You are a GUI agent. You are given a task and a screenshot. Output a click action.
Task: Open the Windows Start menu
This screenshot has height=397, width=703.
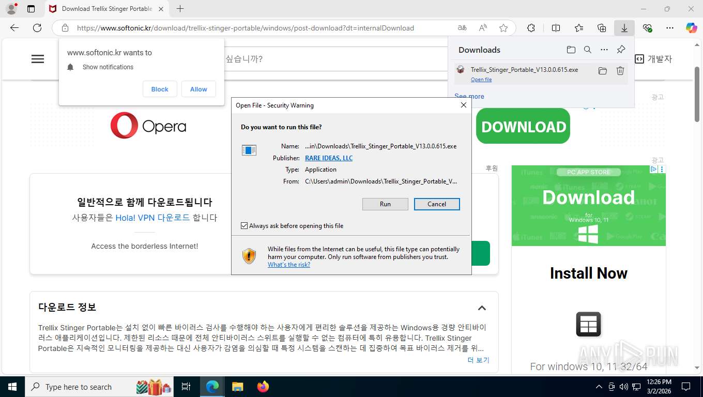[x=12, y=387]
